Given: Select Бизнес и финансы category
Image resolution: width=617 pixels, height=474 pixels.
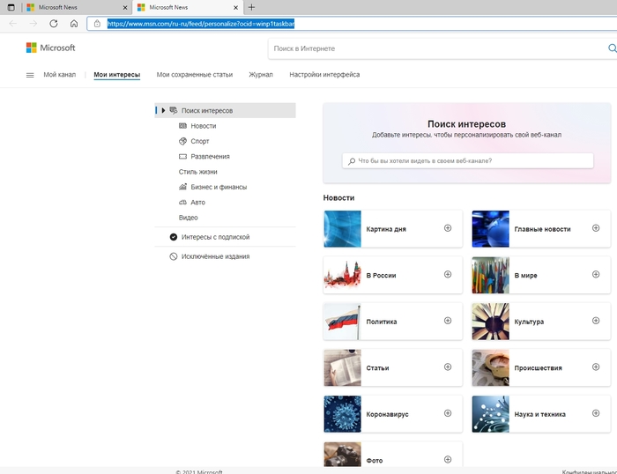Looking at the screenshot, I should pos(219,187).
